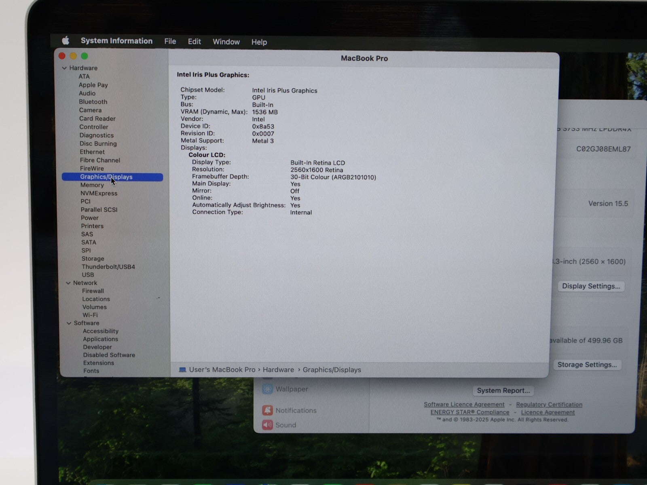This screenshot has height=485, width=647.
Task: Select Thunderbolt/USB4 in the sidebar
Action: (x=108, y=267)
